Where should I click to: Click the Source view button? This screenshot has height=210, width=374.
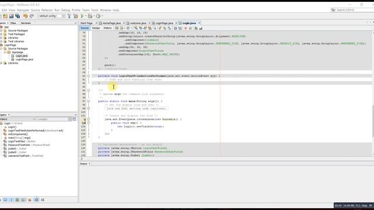tap(84, 28)
